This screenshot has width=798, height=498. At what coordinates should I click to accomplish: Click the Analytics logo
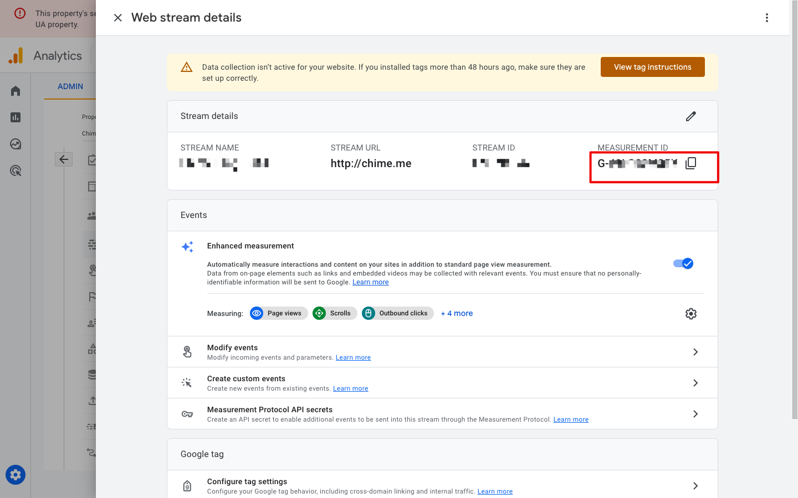(16, 55)
